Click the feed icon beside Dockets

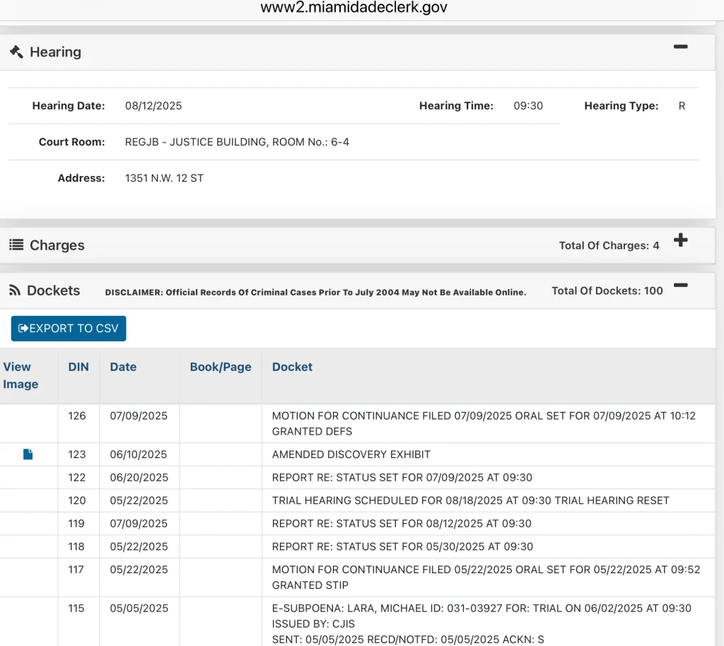(14, 290)
